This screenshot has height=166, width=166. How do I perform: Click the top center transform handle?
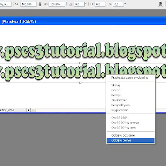tap(80, 63)
